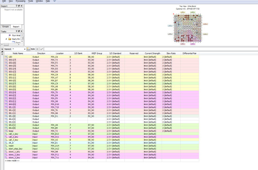Viewport: 258px width, 170px height.
Task: Sort by I/O Standard column header
Action: pos(115,53)
